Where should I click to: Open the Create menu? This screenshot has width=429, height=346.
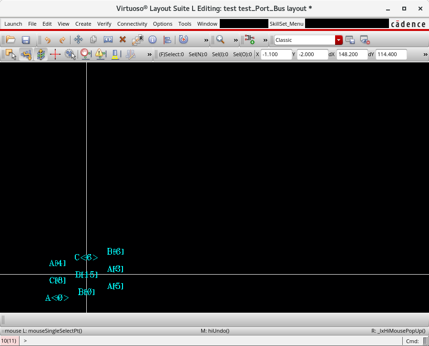tap(83, 24)
